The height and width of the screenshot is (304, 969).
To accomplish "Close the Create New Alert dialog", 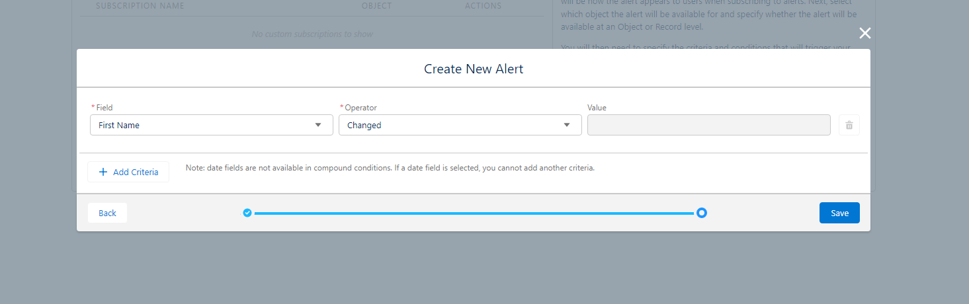I will [x=864, y=34].
